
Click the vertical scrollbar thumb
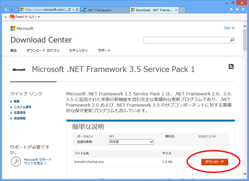click(x=245, y=40)
